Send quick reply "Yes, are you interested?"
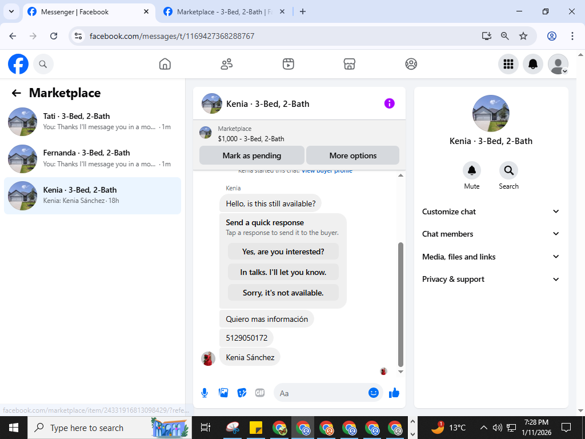This screenshot has width=585, height=439. tap(283, 252)
